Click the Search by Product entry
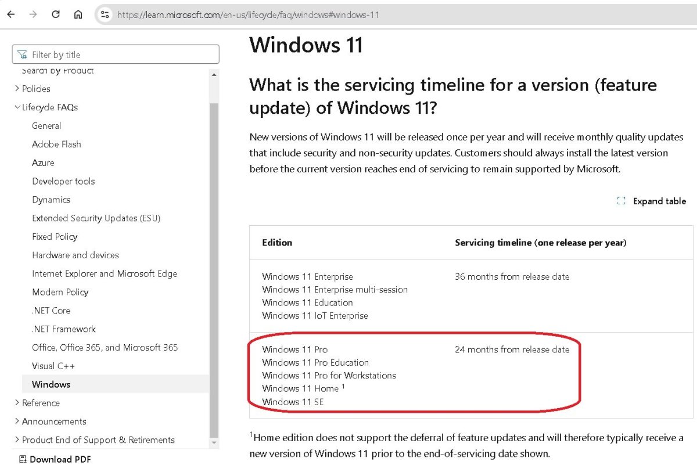This screenshot has width=697, height=469. (x=58, y=71)
